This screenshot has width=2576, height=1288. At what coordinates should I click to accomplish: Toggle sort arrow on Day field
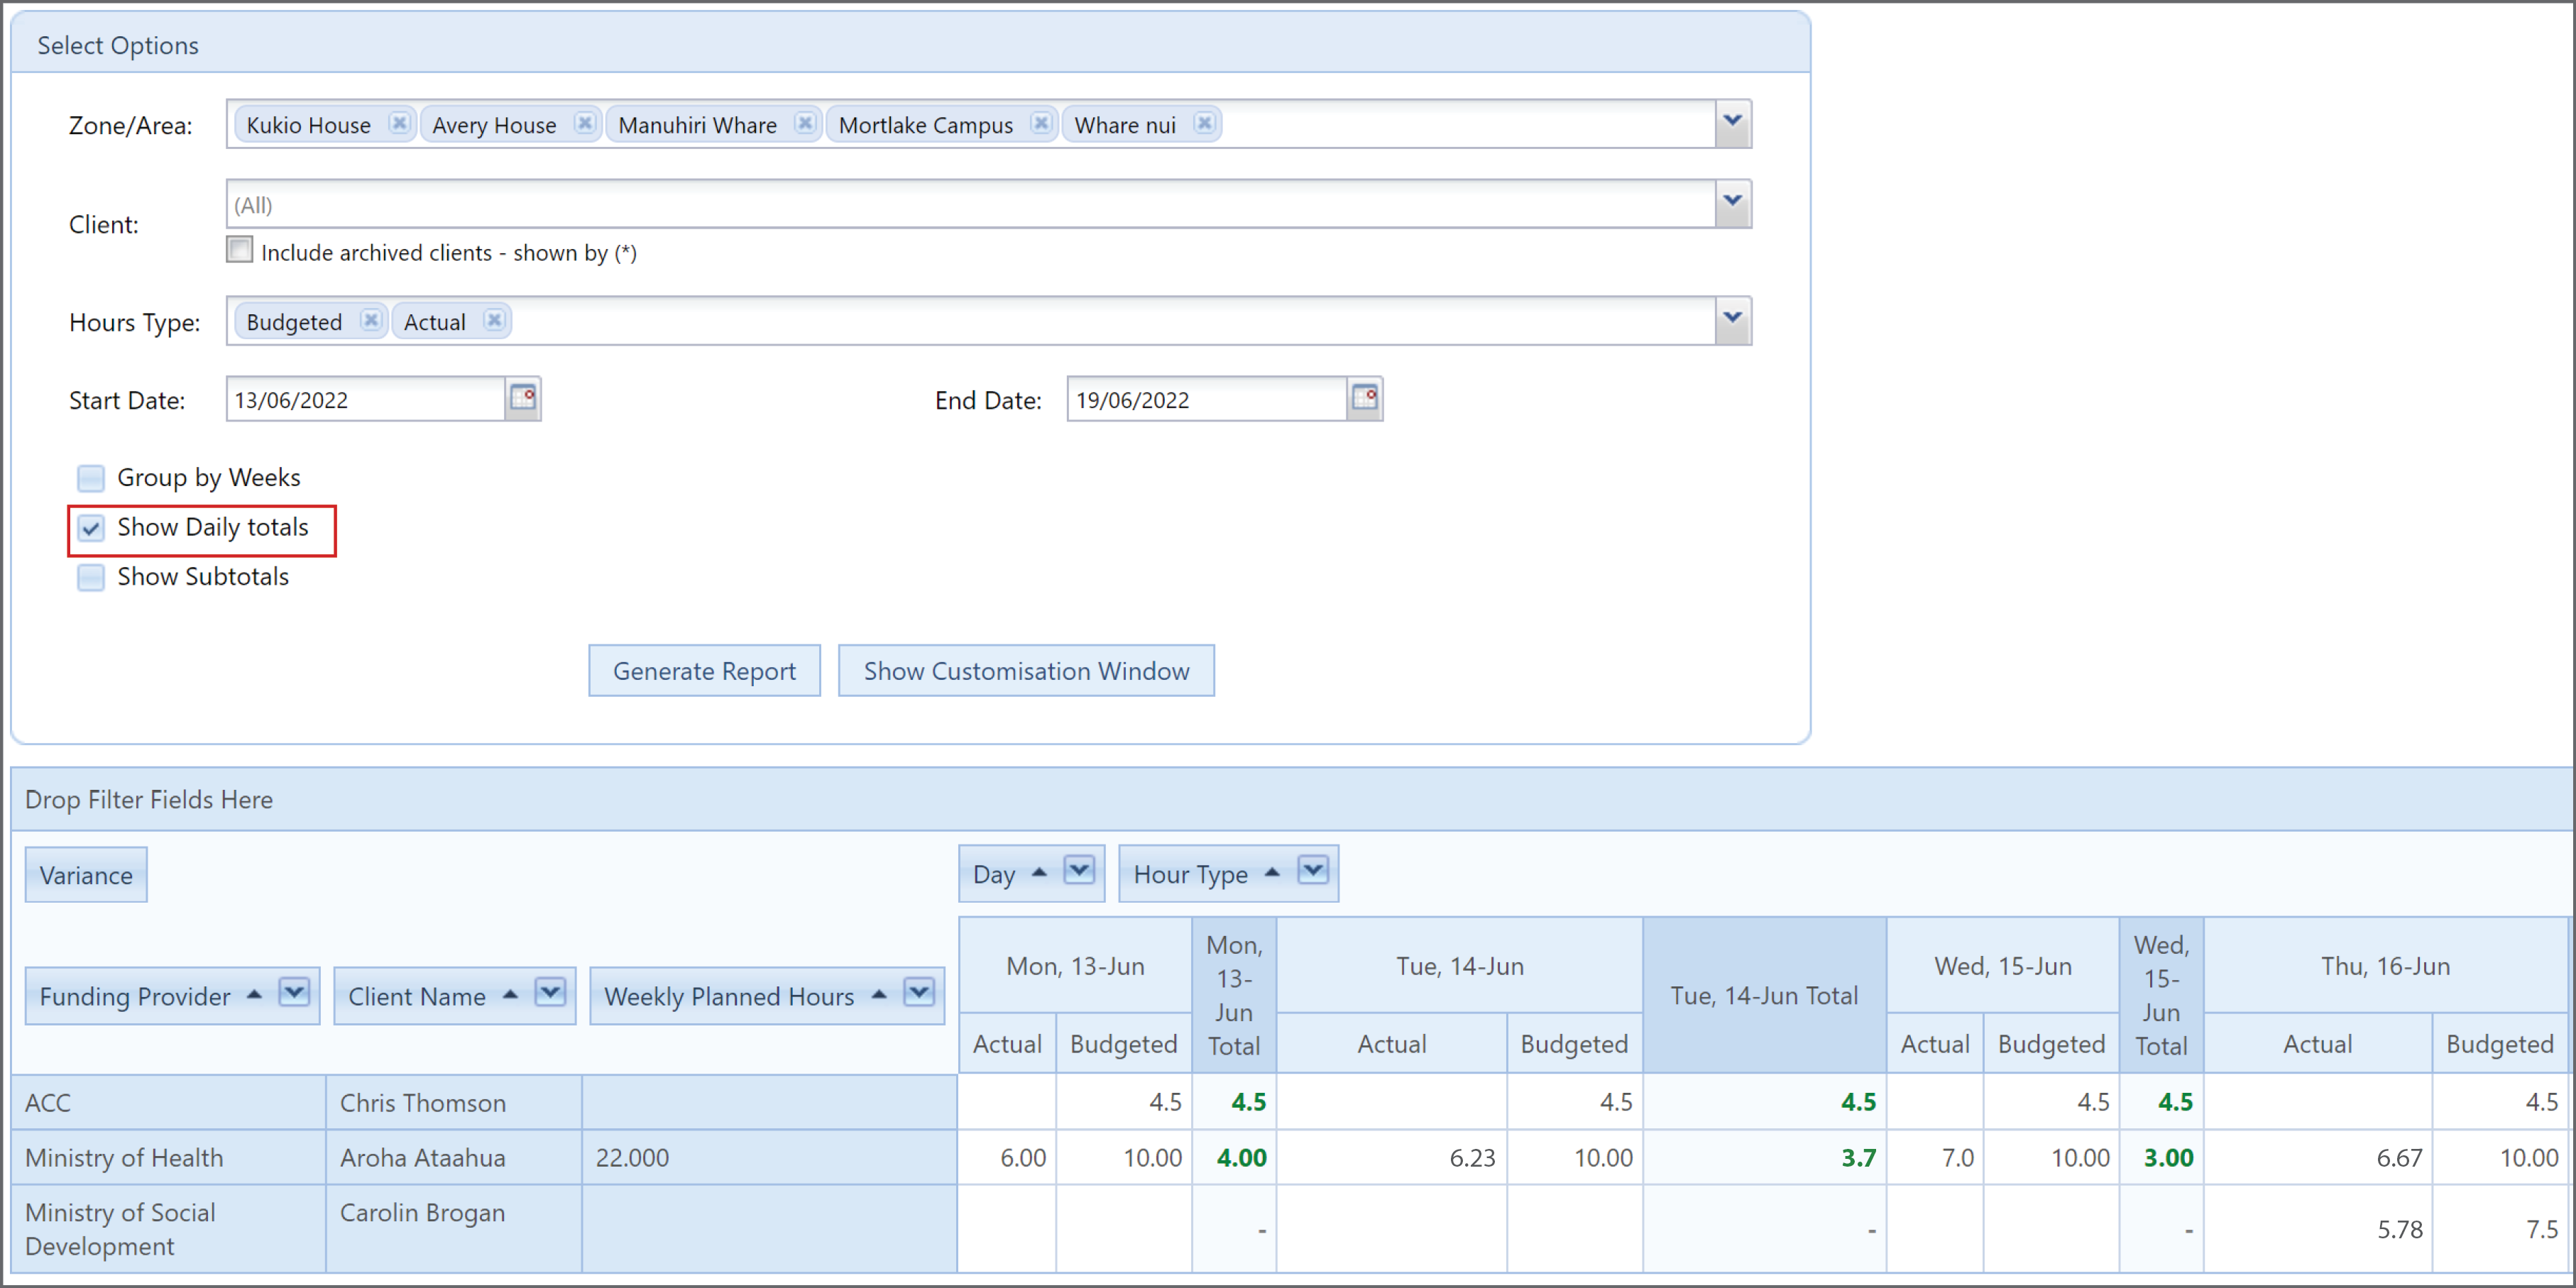(1039, 872)
